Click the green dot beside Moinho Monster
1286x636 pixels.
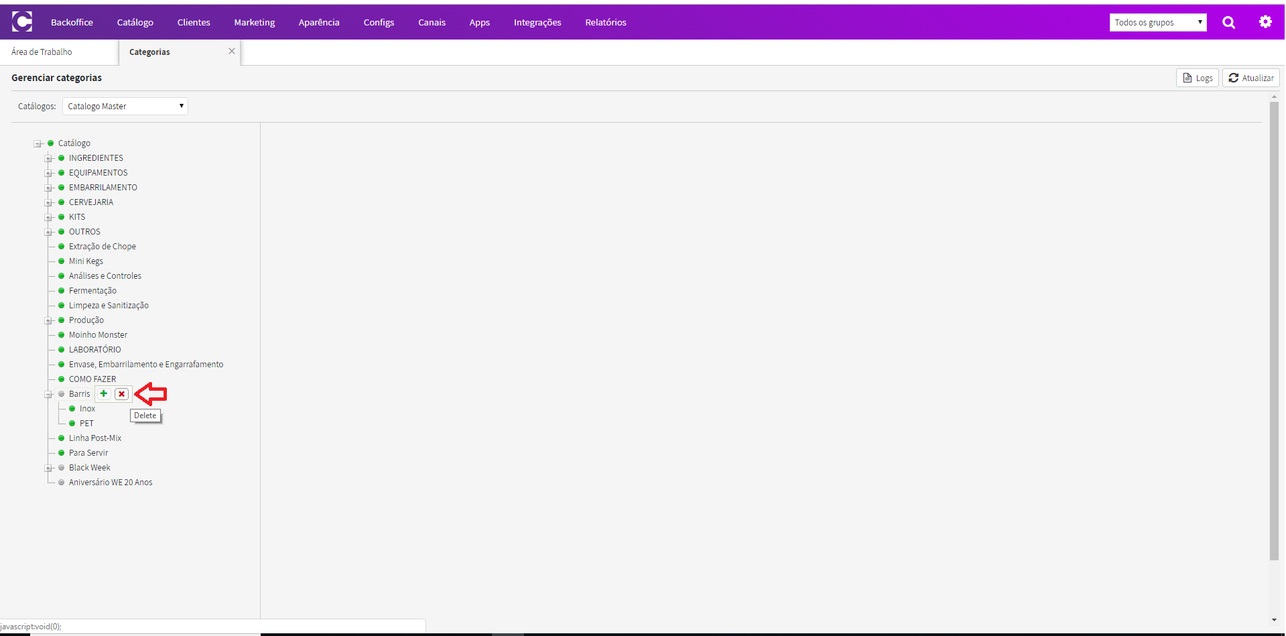(x=62, y=335)
